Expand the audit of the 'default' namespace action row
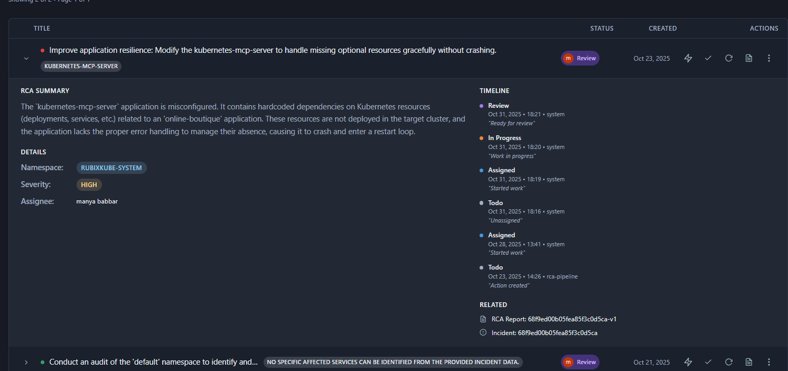This screenshot has width=788, height=371. coord(26,362)
